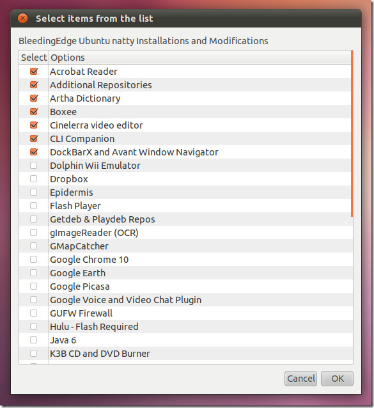Sort by the Options column header
The width and height of the screenshot is (374, 408).
[x=199, y=58]
